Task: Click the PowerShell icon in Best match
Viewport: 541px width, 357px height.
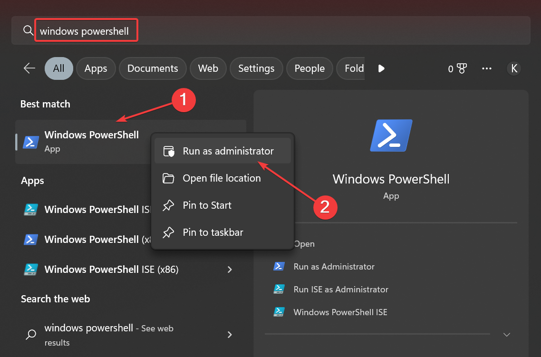Action: pos(31,142)
